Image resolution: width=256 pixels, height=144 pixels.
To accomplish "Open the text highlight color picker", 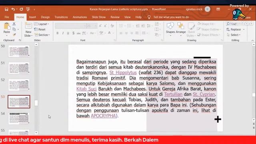I will [x=102, y=33].
